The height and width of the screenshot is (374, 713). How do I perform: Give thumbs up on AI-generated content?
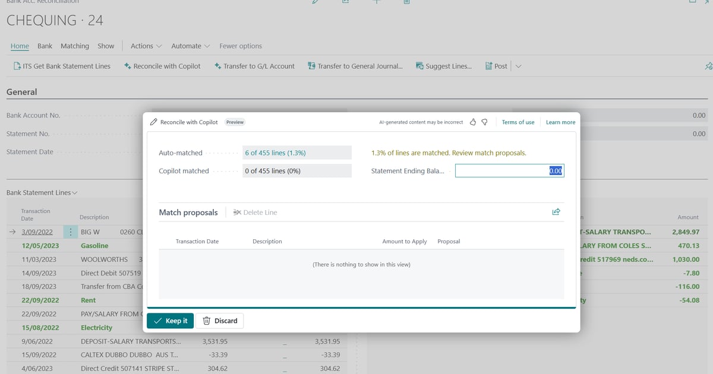(x=473, y=122)
